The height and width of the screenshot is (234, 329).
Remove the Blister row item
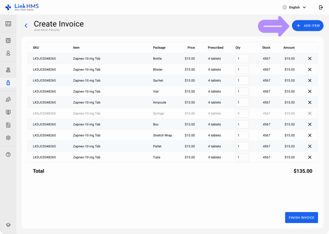(310, 69)
